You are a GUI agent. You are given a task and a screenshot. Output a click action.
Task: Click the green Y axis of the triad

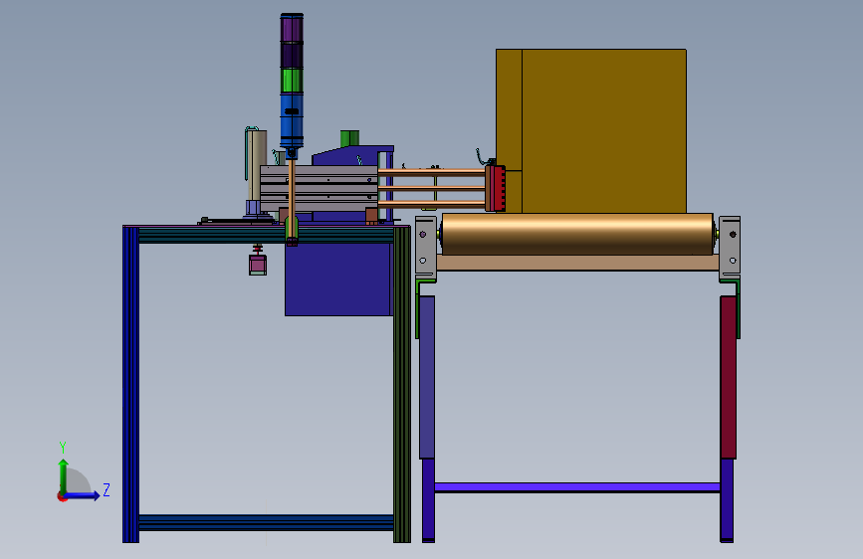(x=64, y=476)
